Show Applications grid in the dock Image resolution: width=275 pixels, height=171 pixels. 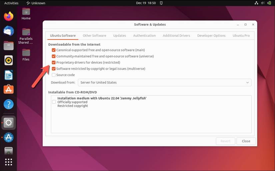9,162
